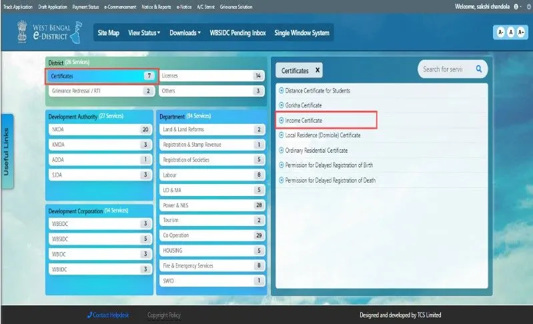Viewport: 533px width, 324px height.
Task: Decrease font size with A- button
Action: click(499, 33)
